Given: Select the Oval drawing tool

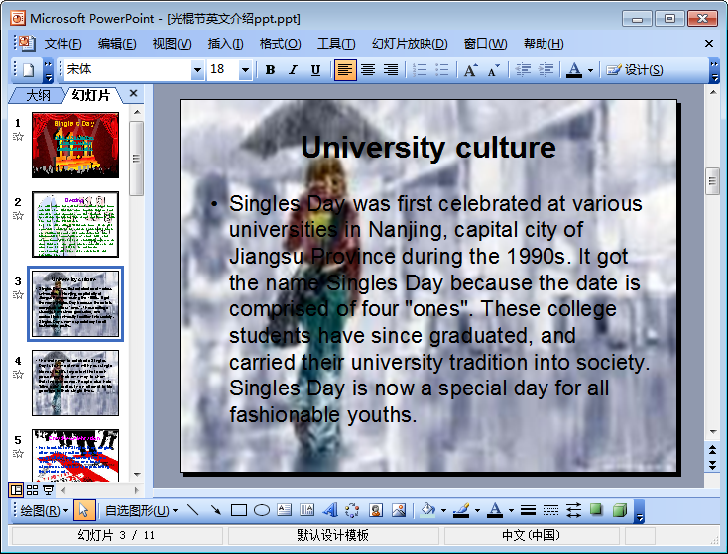Looking at the screenshot, I should pyautogui.click(x=262, y=510).
